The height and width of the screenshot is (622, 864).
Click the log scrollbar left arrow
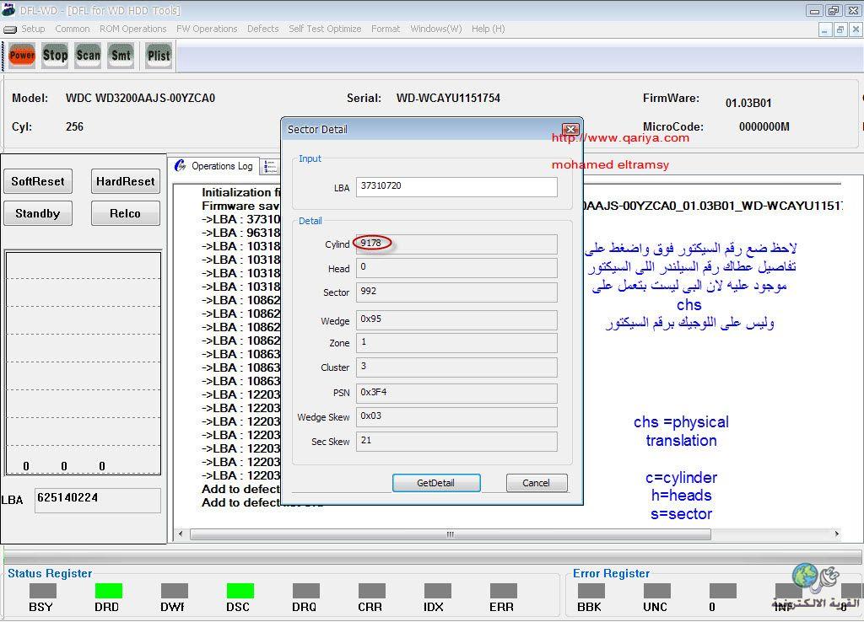[181, 534]
